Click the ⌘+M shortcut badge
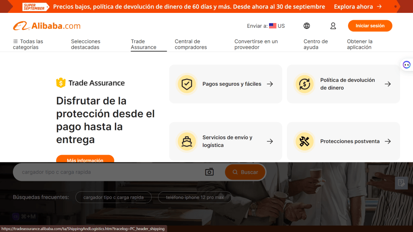The image size is (413, 232). [24, 216]
